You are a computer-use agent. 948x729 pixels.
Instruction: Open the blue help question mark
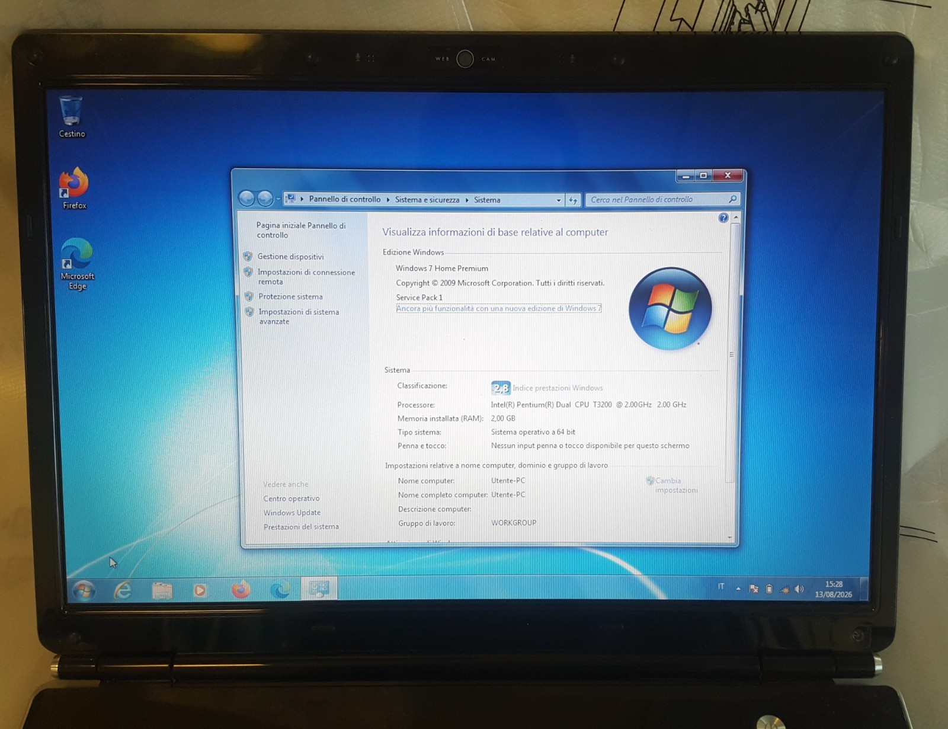[x=723, y=218]
